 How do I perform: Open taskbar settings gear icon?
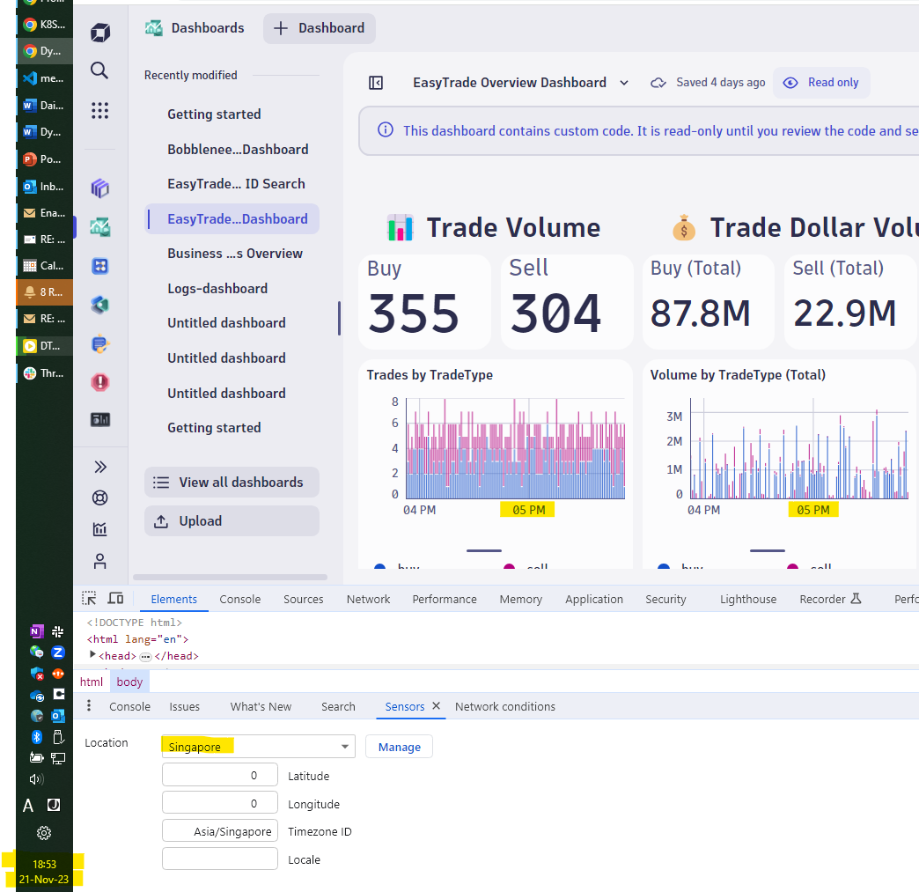tap(44, 833)
